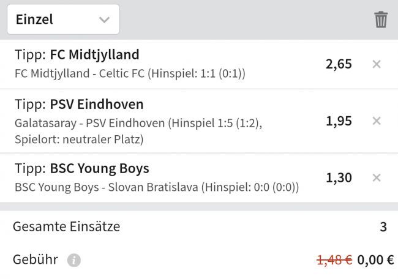This screenshot has height=279, width=398.
Task: Open the FC Midtjylland - Celtic FC match details
Action: pyautogui.click(x=130, y=73)
